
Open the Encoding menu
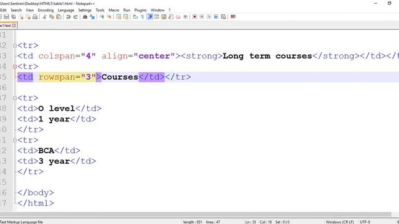click(x=46, y=10)
